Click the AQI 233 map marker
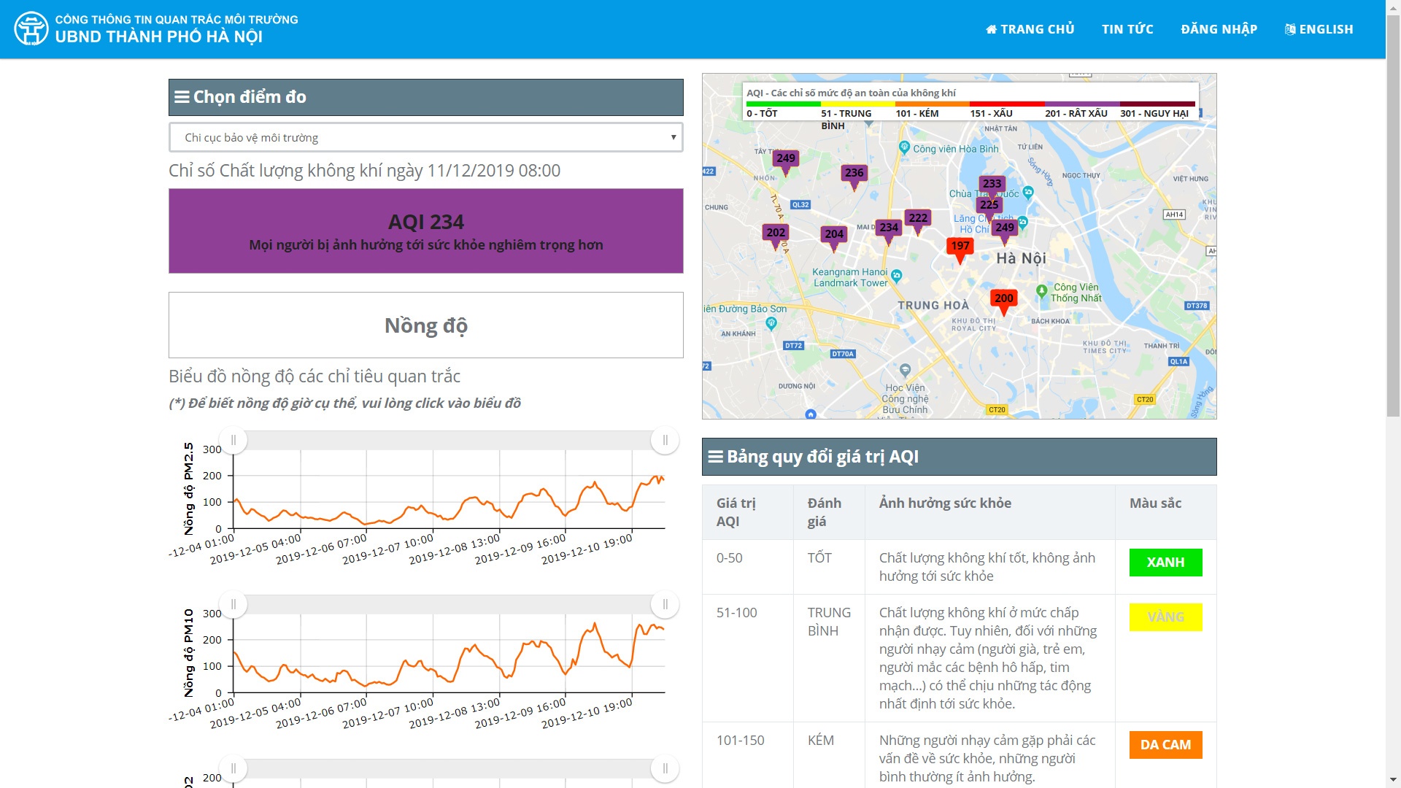 pyautogui.click(x=992, y=184)
